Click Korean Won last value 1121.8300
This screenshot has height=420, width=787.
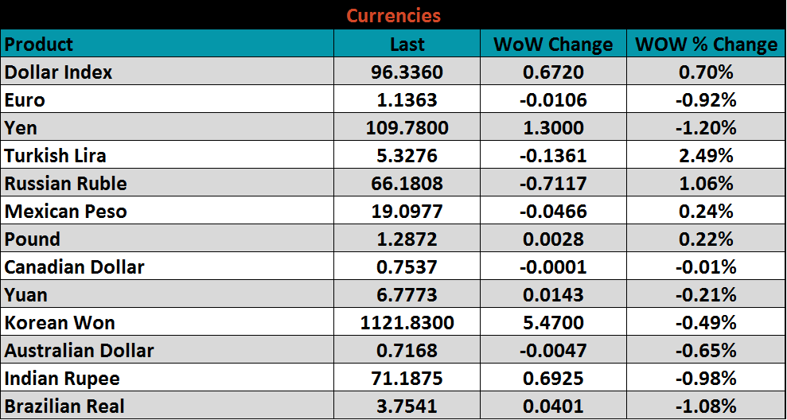(x=407, y=323)
